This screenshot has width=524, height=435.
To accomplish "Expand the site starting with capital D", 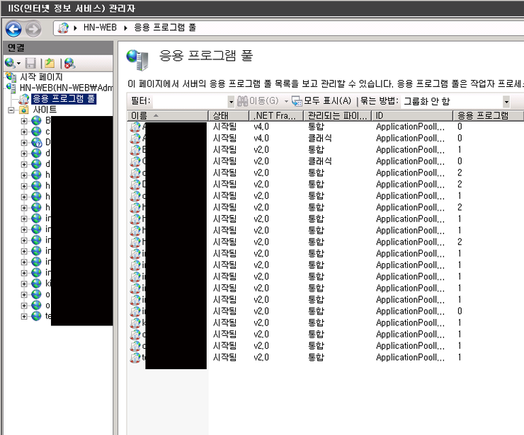I will pos(24,143).
